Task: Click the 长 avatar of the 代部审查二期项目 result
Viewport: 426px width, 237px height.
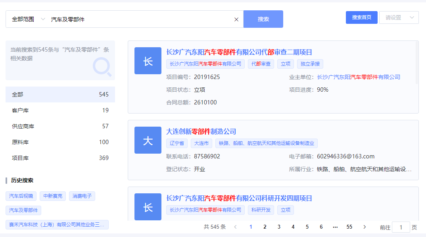Action: [x=148, y=61]
